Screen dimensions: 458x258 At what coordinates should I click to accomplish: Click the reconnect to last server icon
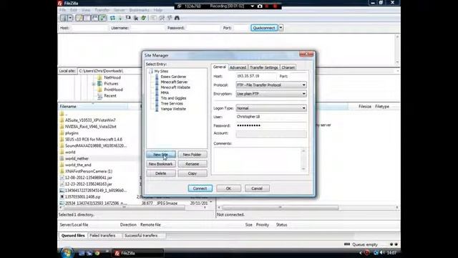(x=143, y=18)
